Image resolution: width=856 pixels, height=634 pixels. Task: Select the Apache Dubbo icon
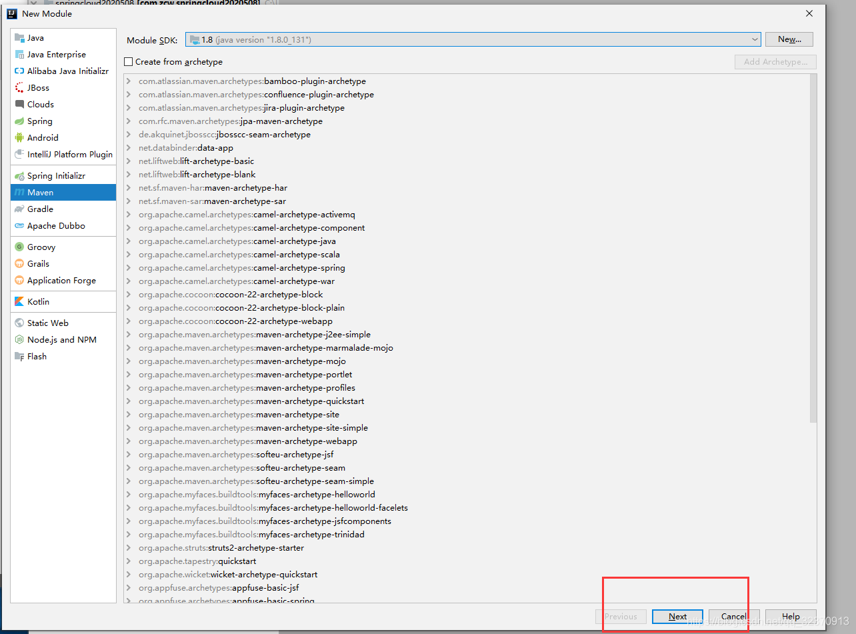click(x=19, y=226)
